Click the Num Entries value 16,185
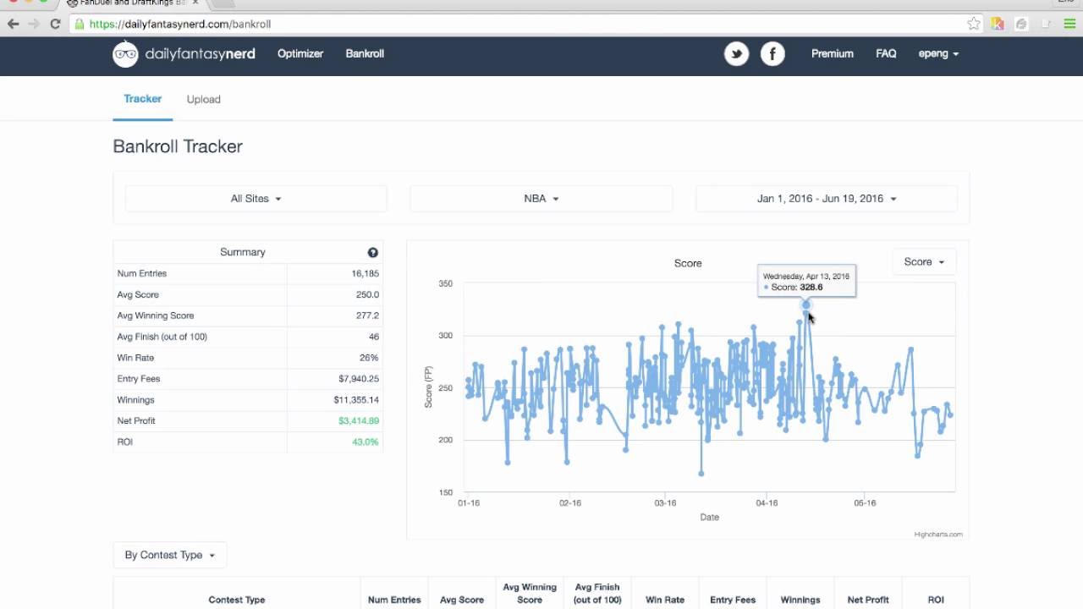 tap(366, 274)
